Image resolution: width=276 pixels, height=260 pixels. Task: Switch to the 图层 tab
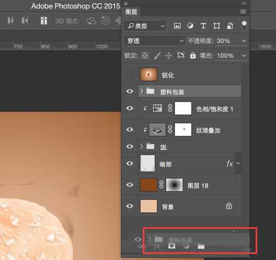pos(131,12)
